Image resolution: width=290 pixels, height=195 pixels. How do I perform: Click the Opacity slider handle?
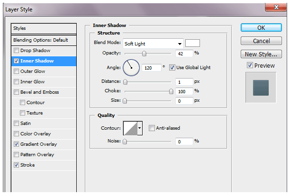[x=144, y=53]
